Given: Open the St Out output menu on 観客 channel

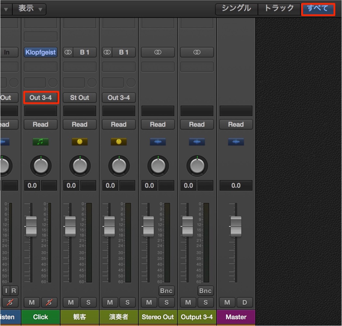Looking at the screenshot, I should point(80,98).
